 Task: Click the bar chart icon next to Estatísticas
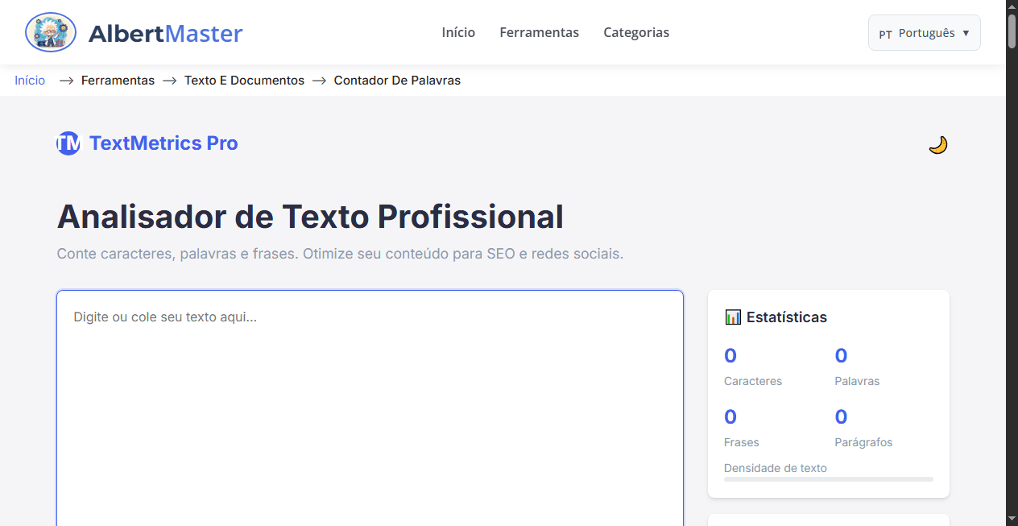733,317
